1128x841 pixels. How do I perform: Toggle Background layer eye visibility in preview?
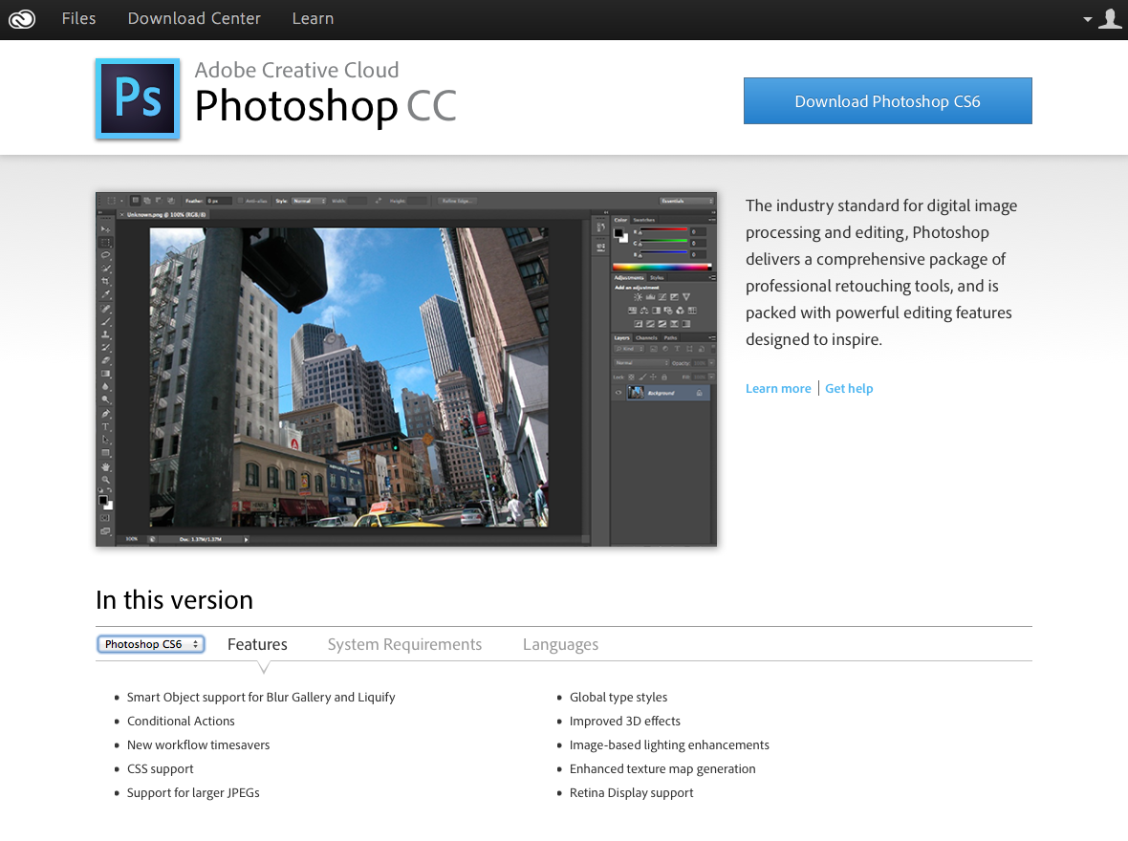[618, 393]
